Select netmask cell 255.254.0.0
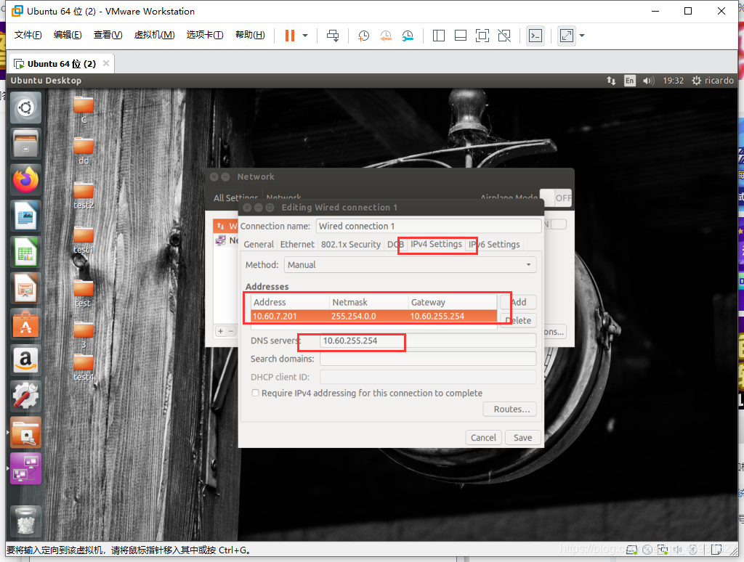The image size is (744, 562). click(x=368, y=317)
